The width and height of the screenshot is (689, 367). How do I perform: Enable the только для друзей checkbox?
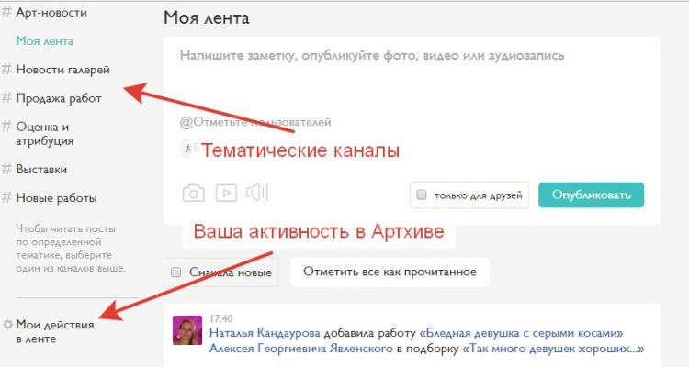[x=423, y=195]
